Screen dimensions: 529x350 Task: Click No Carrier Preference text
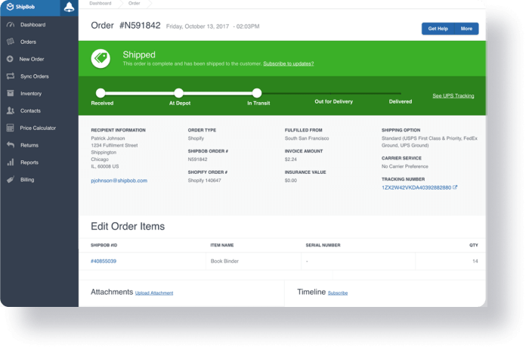405,166
